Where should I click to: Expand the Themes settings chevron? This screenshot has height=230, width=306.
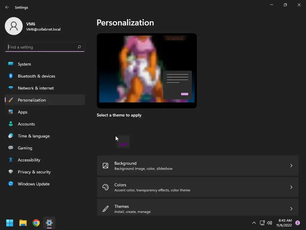click(291, 209)
